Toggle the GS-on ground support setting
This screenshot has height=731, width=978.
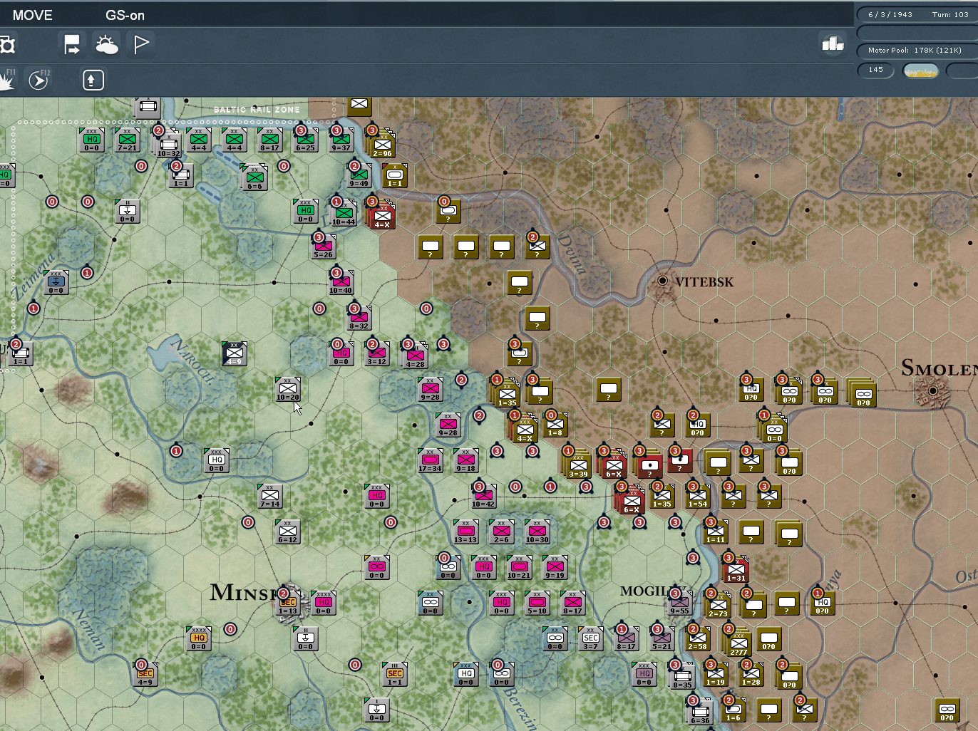tap(125, 15)
